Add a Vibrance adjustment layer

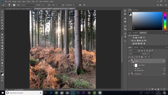point(144,37)
